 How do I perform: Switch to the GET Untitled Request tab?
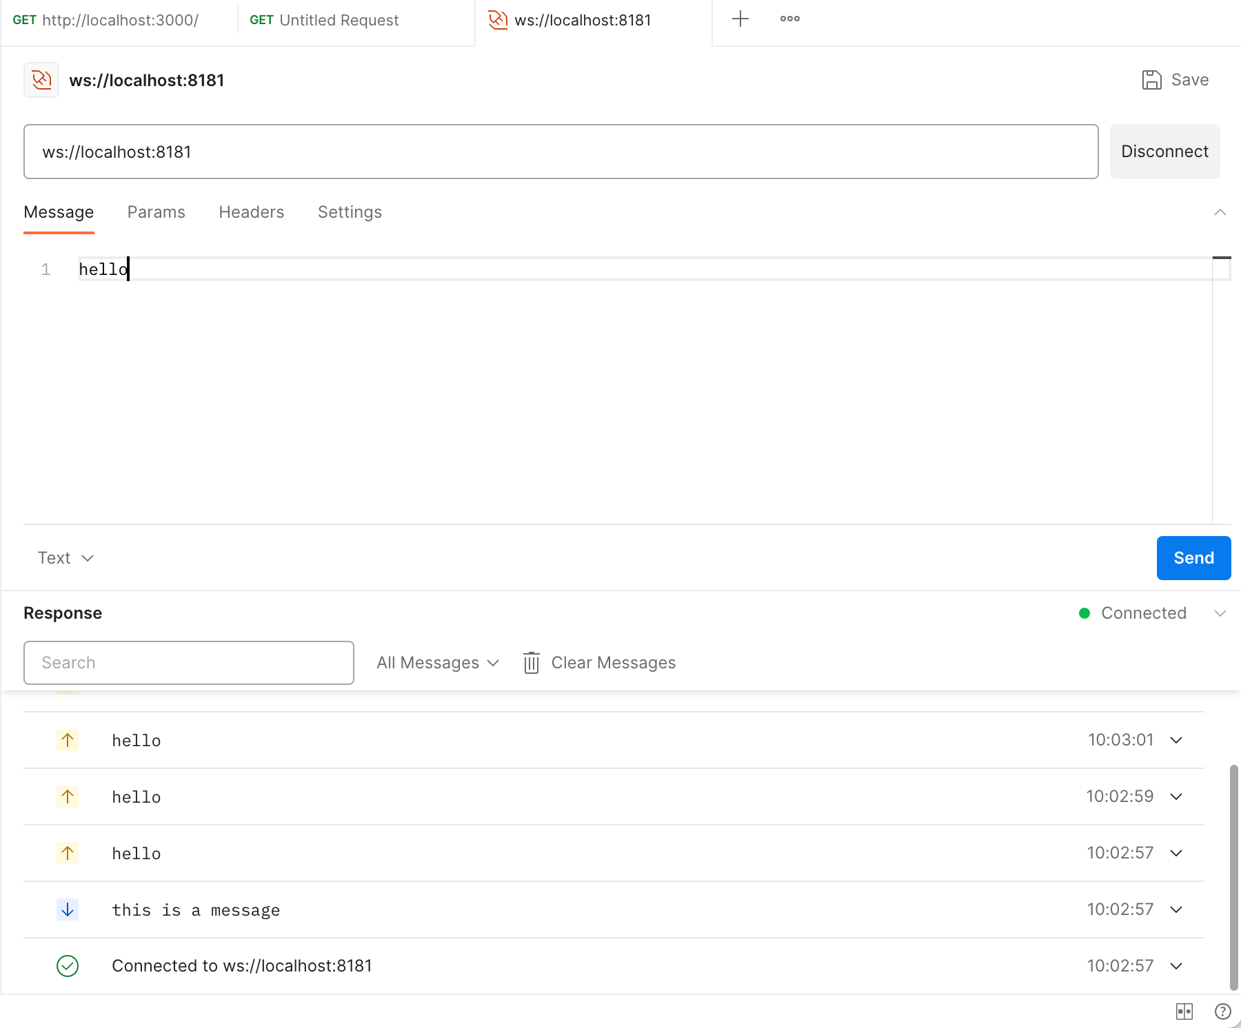[356, 21]
